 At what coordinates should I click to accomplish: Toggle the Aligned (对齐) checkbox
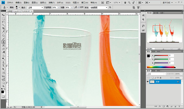(x=79, y=7)
